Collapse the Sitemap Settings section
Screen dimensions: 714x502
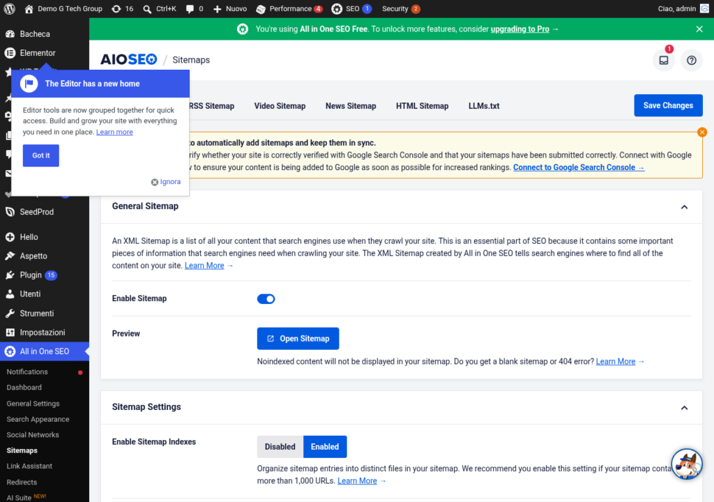pos(684,408)
